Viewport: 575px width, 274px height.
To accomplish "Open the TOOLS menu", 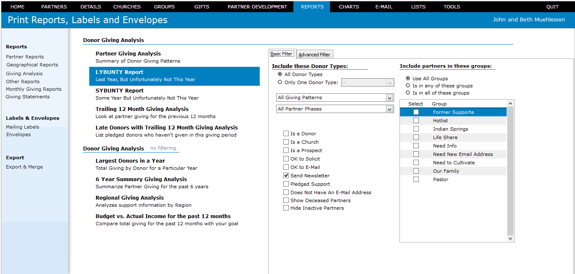I will coord(452,7).
